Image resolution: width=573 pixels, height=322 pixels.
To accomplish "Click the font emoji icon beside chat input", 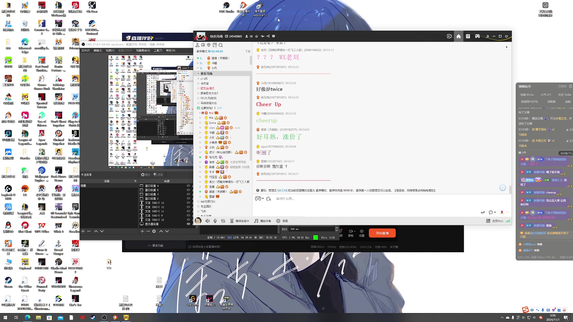I will coord(268,199).
